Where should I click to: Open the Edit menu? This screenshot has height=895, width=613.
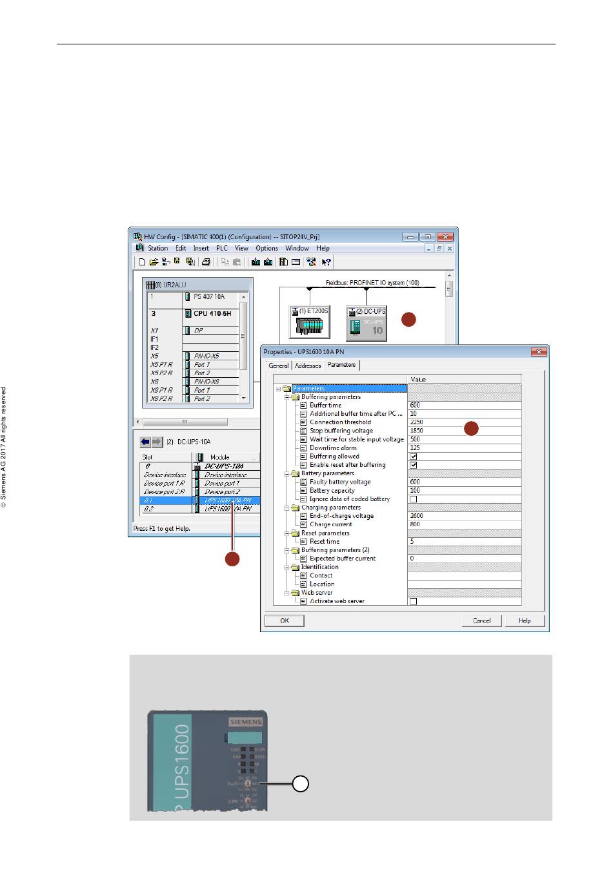(x=181, y=249)
